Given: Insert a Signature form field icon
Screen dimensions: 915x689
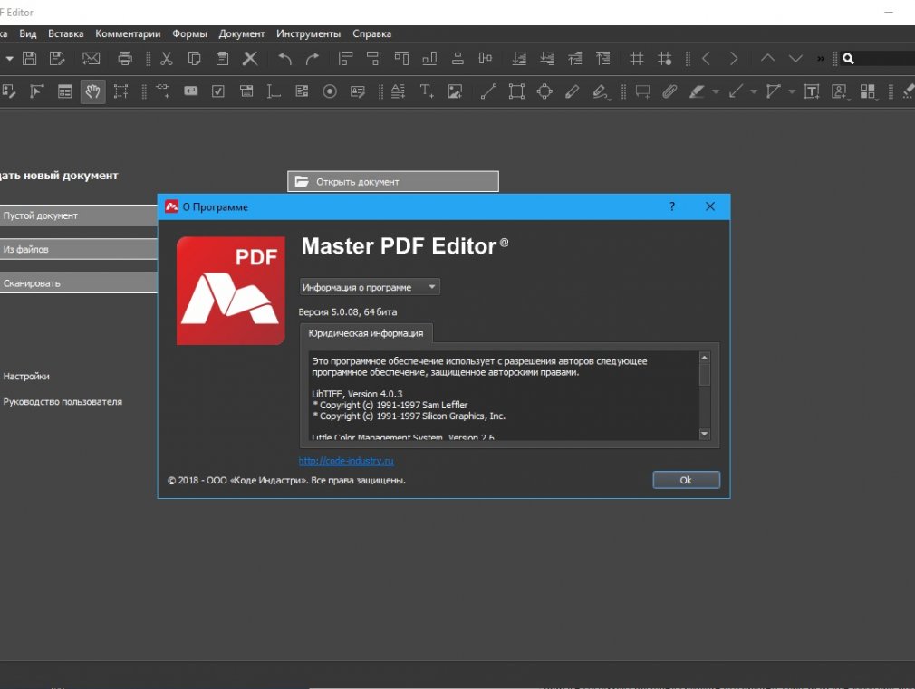Looking at the screenshot, I should click(358, 91).
